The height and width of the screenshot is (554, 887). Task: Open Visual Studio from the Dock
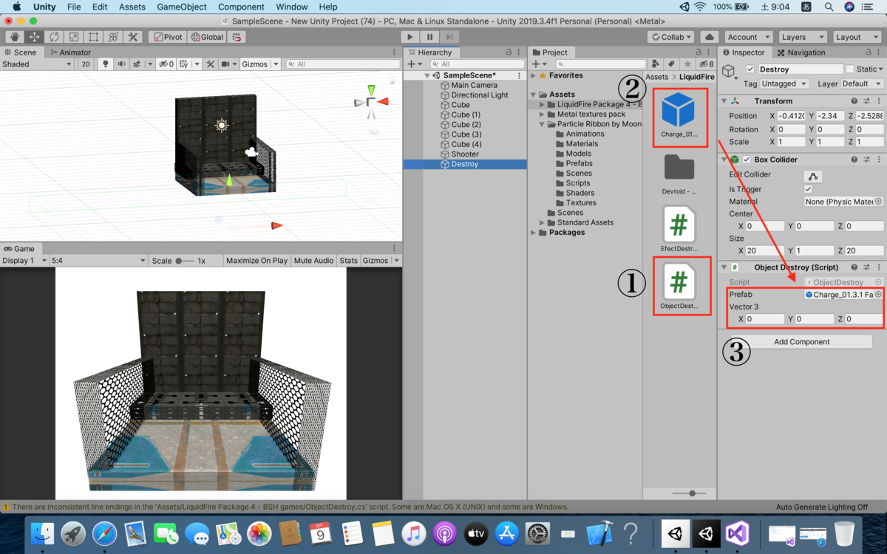point(738,533)
